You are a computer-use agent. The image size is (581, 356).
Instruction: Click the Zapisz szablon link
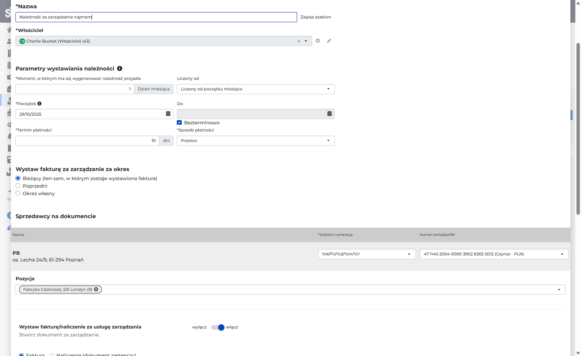pos(316,17)
